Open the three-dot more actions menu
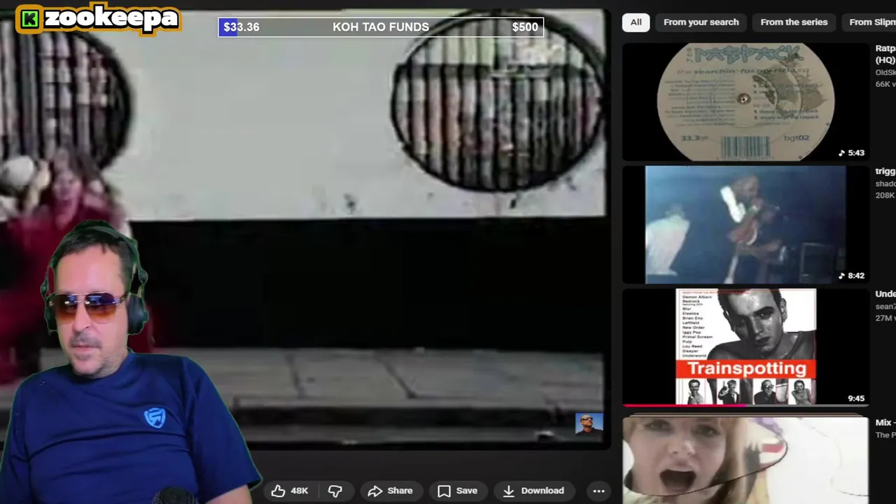This screenshot has height=504, width=896. (x=598, y=491)
